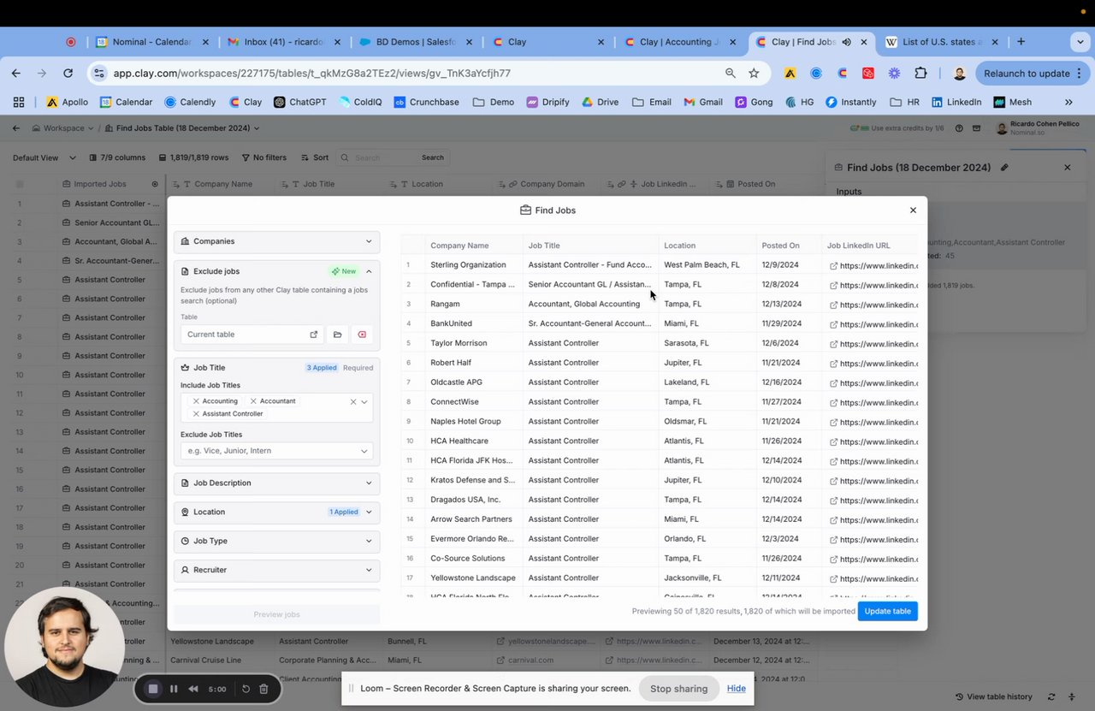The height and width of the screenshot is (711, 1095).
Task: Delete the Loom recording with trash icon
Action: click(263, 689)
